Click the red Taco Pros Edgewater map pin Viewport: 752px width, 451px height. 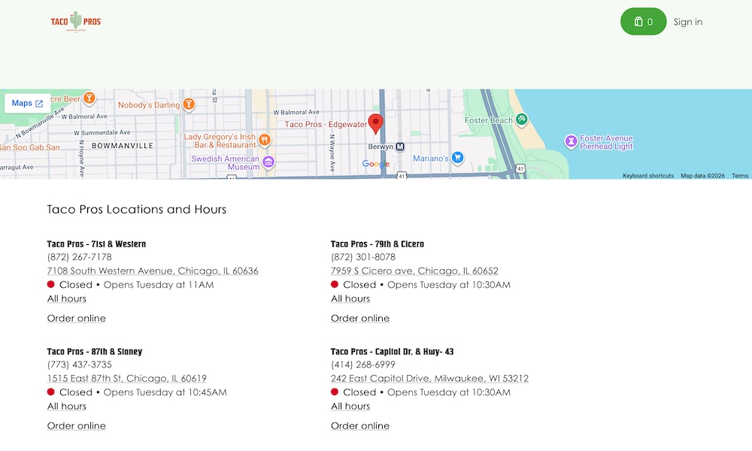[x=375, y=123]
